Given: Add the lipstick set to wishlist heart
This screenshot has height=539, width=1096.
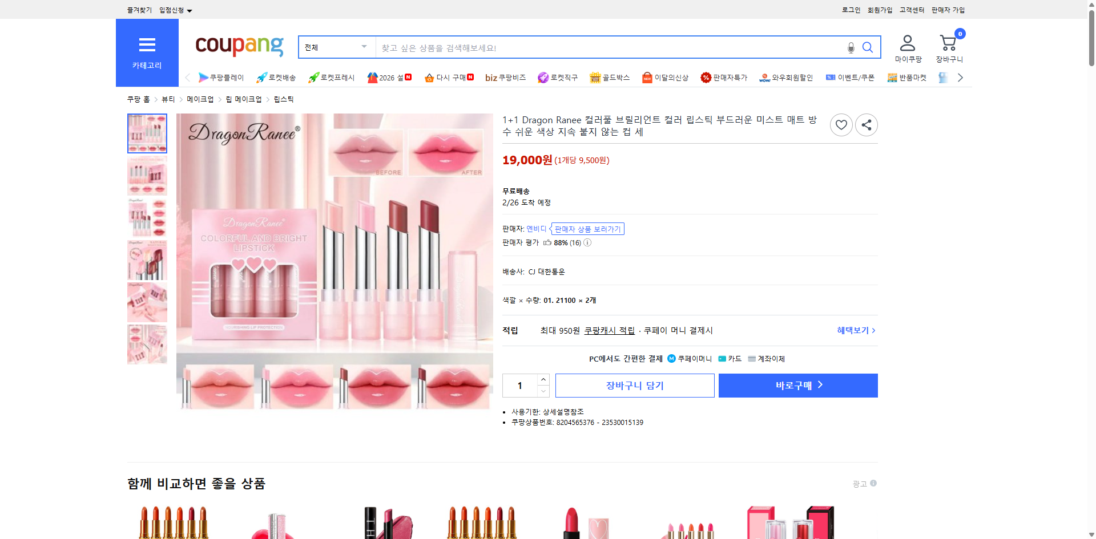Looking at the screenshot, I should [x=841, y=124].
